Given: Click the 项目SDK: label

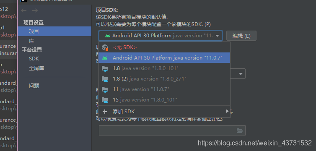Looking at the screenshot, I should click(107, 10).
